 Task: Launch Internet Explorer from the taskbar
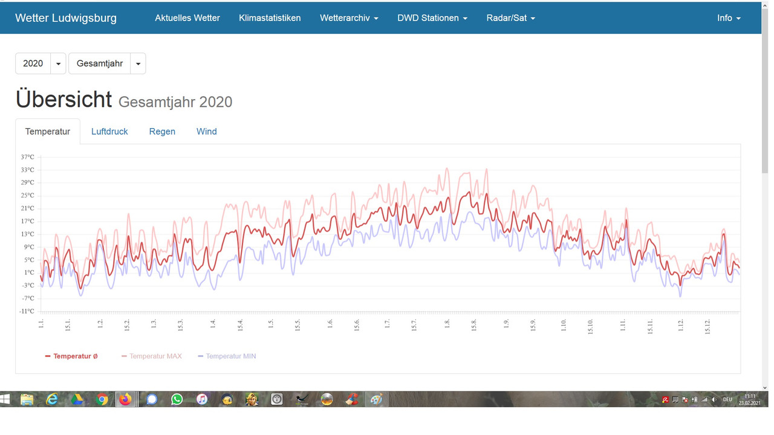52,399
